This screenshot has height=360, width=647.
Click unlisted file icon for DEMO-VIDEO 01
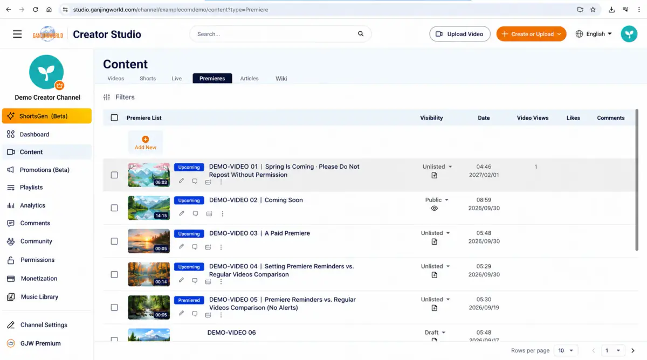[x=435, y=175]
